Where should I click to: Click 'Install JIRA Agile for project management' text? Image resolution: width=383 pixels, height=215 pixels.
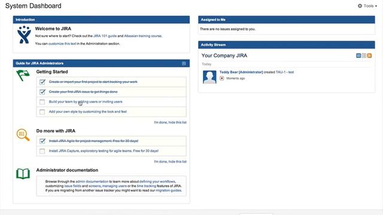click(x=93, y=141)
